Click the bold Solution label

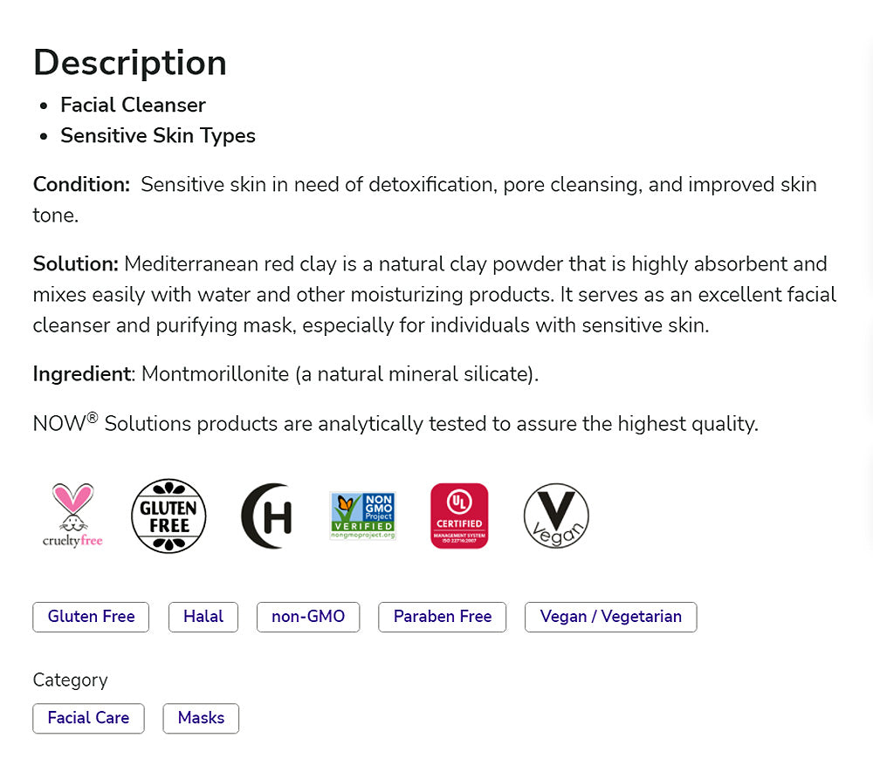click(x=75, y=264)
